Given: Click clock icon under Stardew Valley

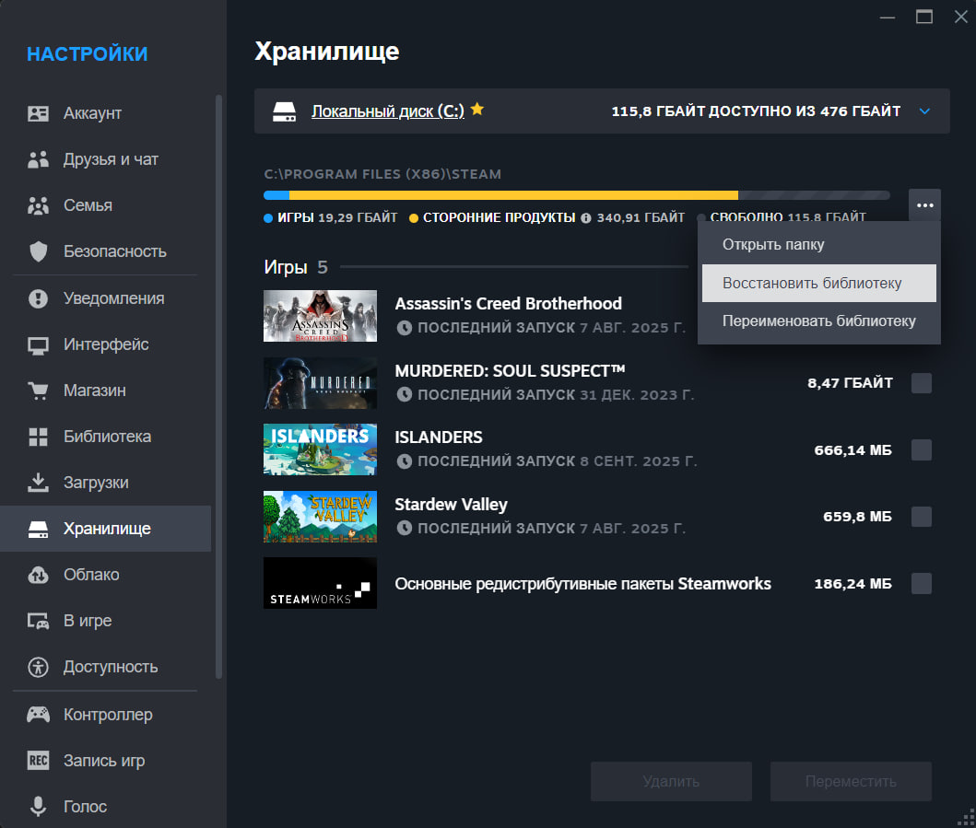Looking at the screenshot, I should (405, 528).
